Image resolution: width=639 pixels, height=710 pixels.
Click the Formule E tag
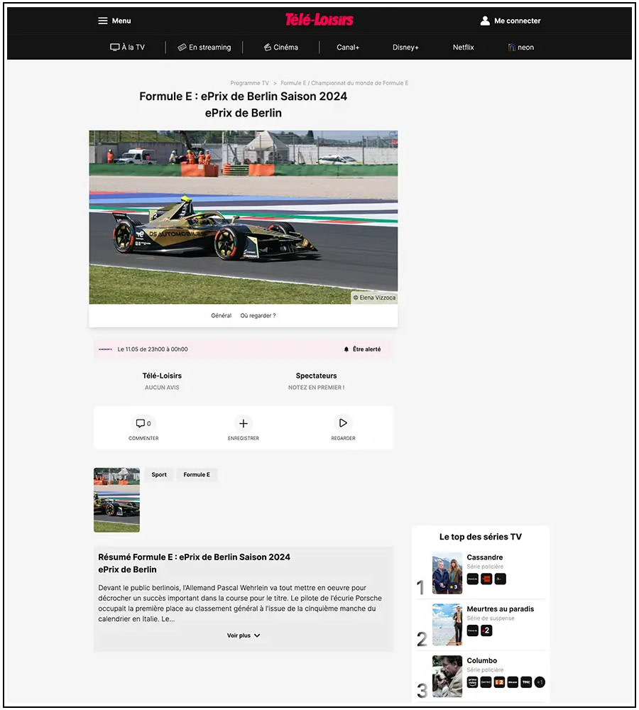197,474
